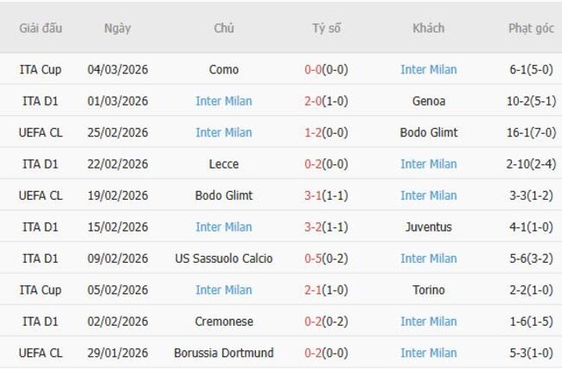Image resolution: width=562 pixels, height=370 pixels.
Task: Select the 04/03/2026 date cell
Action: (118, 69)
